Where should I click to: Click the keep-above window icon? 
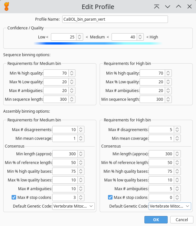157,6
